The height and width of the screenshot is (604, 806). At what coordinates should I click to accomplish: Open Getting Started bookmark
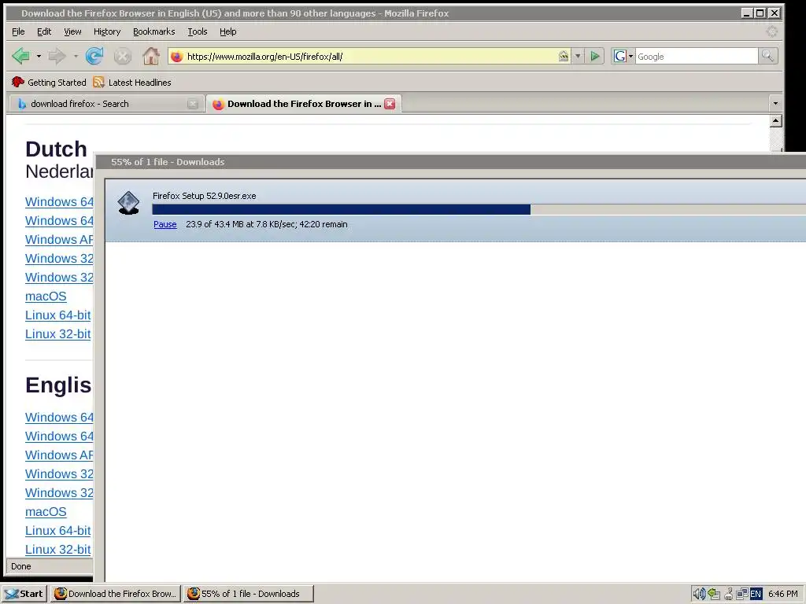click(49, 82)
